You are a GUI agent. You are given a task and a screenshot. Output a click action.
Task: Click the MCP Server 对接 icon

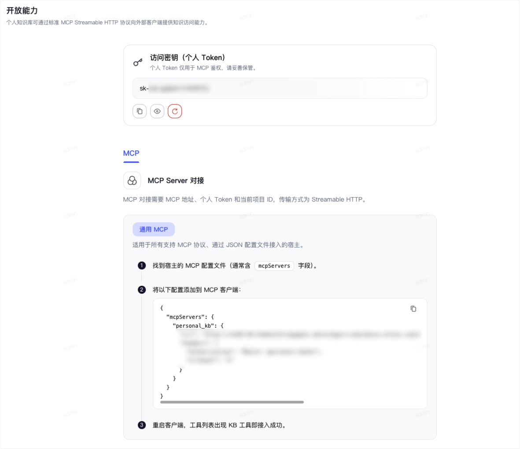132,180
